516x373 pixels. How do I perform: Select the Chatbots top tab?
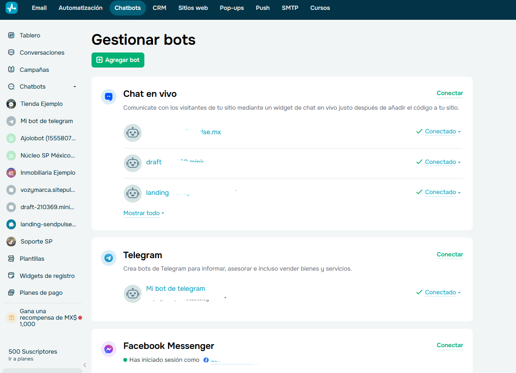tap(128, 8)
